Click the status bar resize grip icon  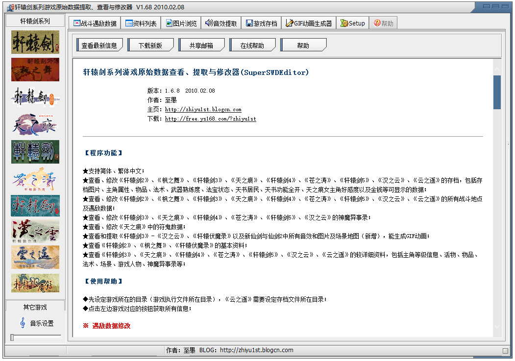pos(505,351)
